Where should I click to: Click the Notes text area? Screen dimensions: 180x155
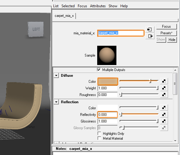(x=115, y=153)
